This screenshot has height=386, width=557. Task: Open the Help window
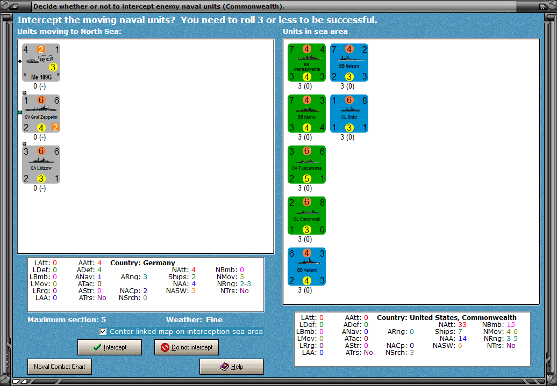[x=232, y=367]
